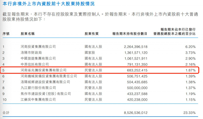The image size is (203, 119).
Task: Click the column header 股東性質
Action: click(x=92, y=34)
